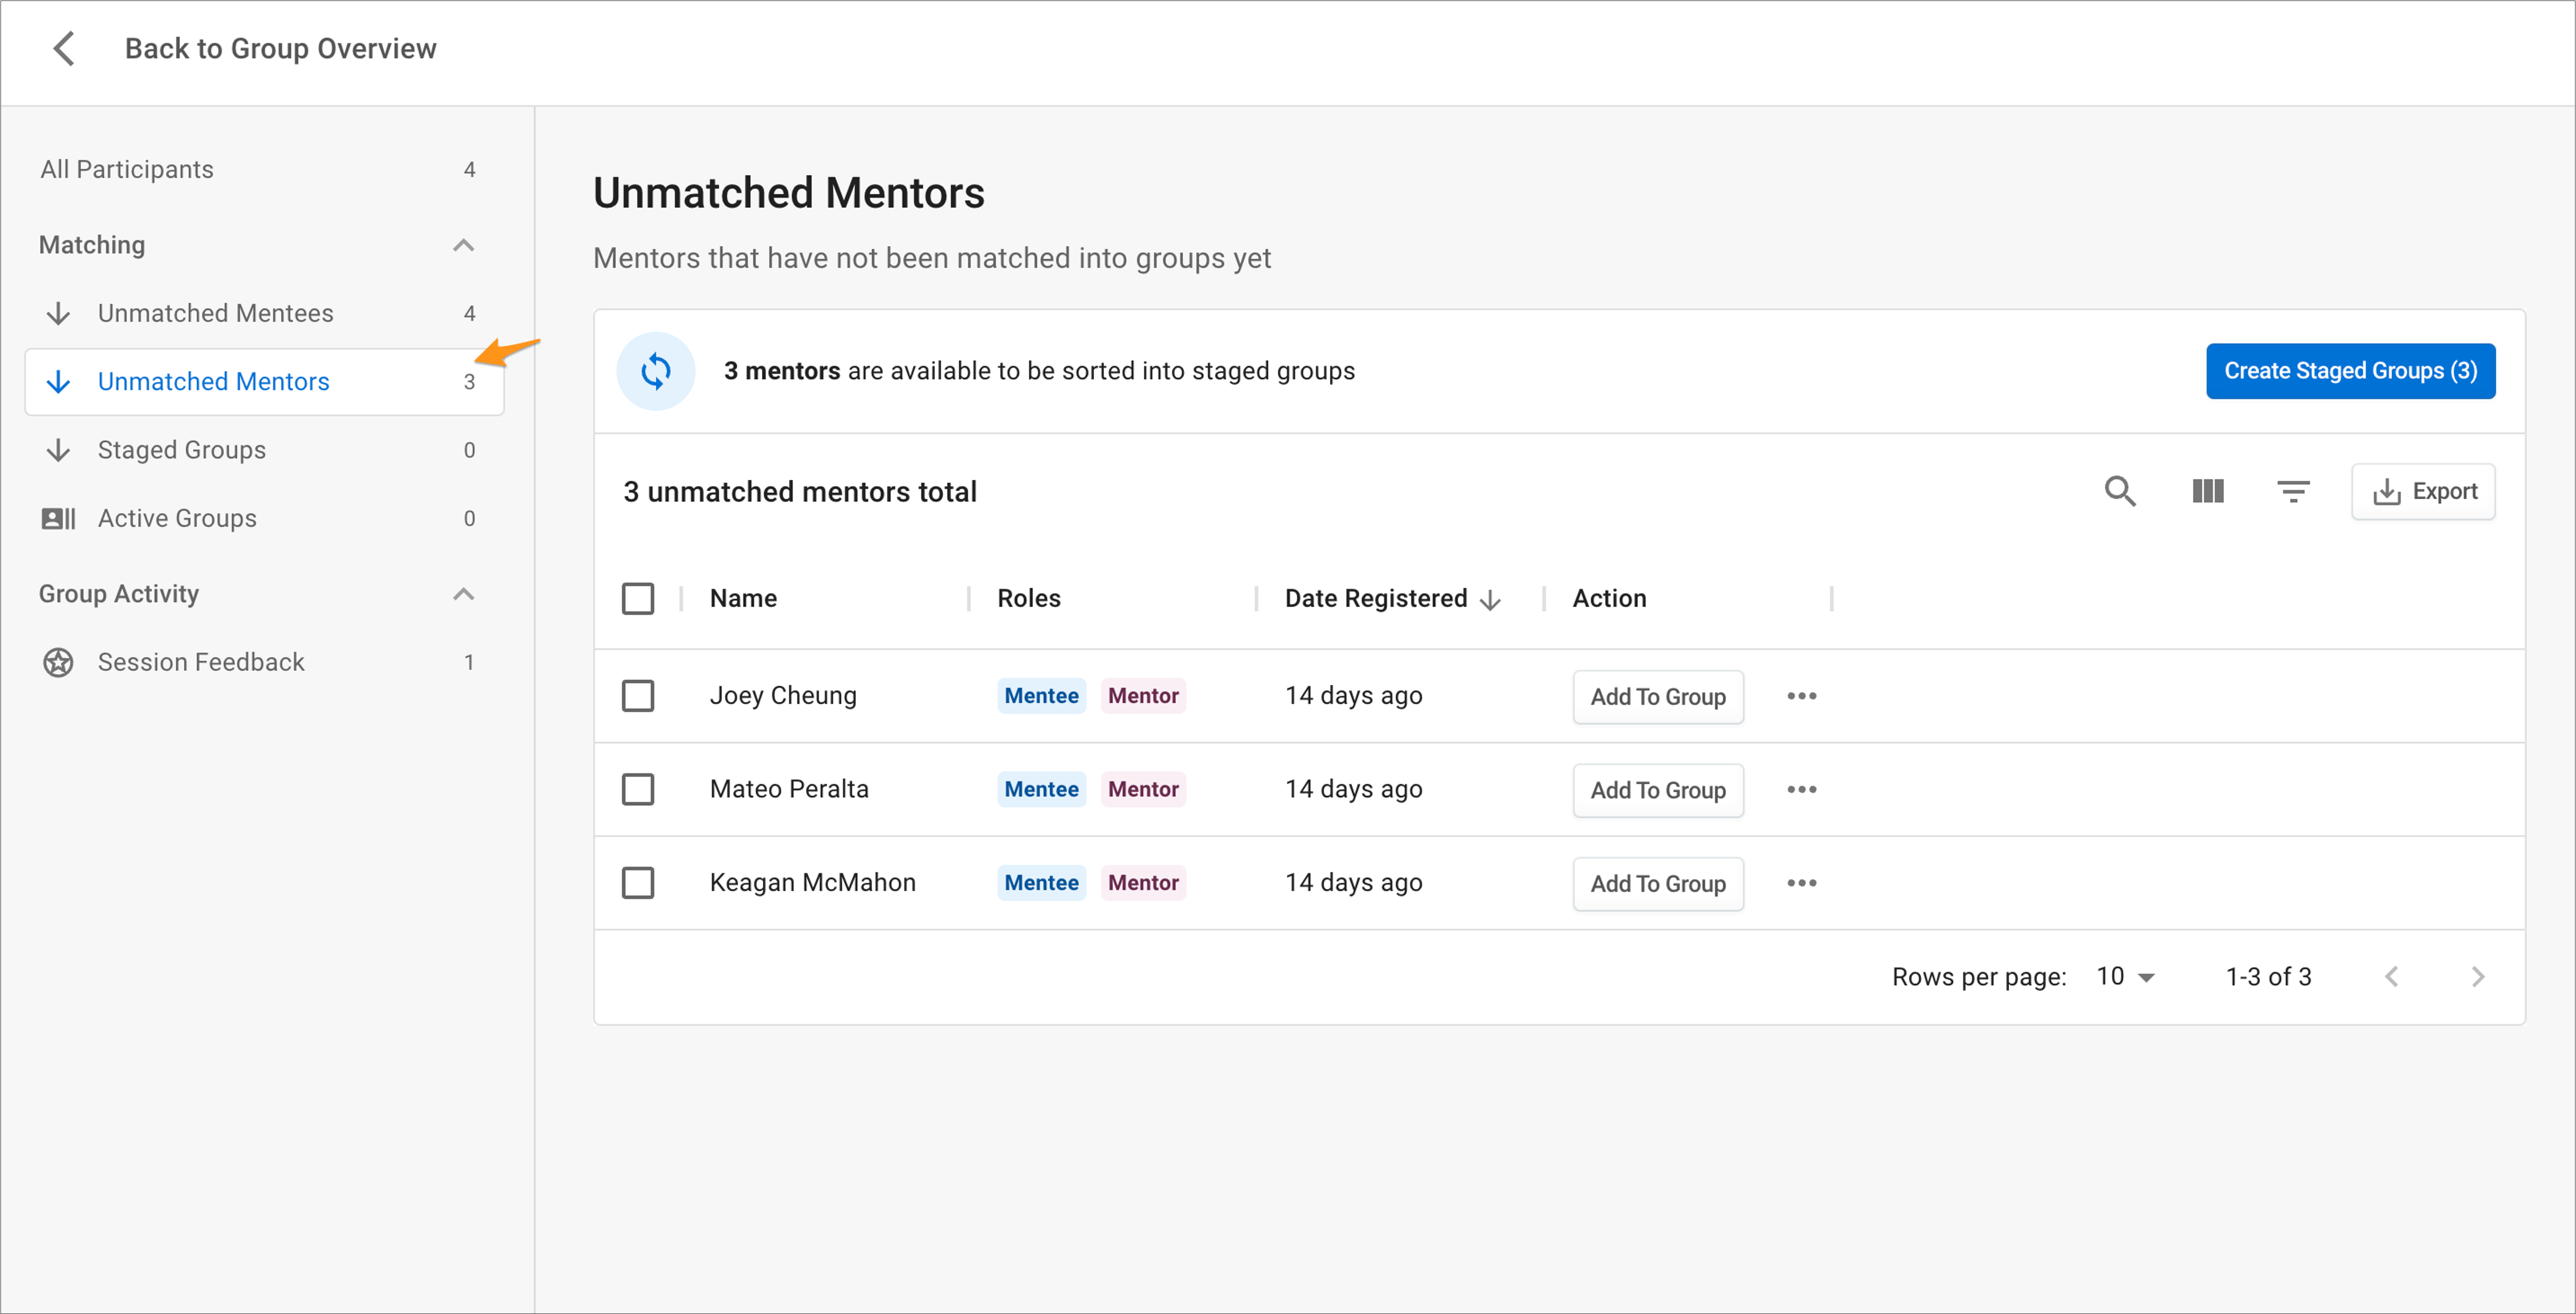Click '3 unmatched mentors total' text
This screenshot has width=2576, height=1314.
800,492
